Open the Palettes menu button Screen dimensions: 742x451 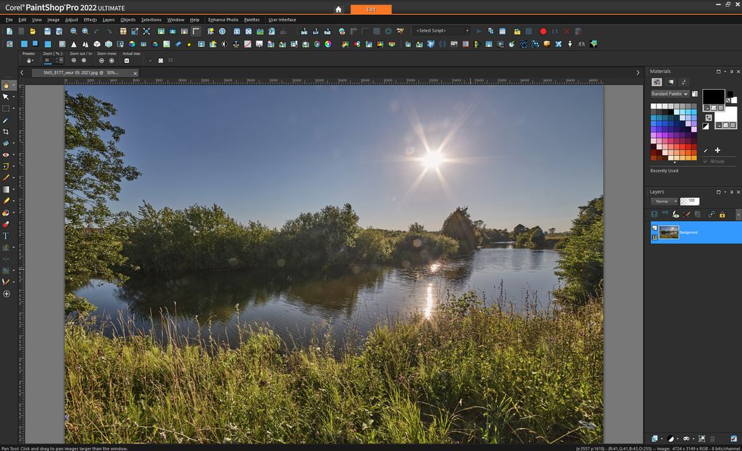point(252,20)
